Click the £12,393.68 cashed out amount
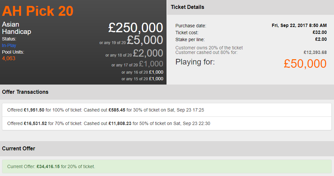 [x=315, y=52]
